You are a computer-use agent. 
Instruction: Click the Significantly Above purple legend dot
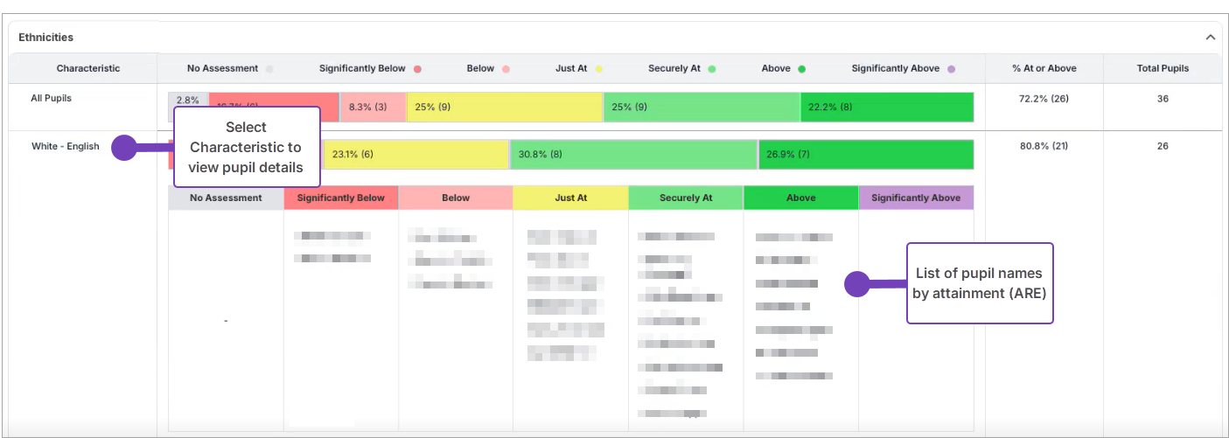click(x=951, y=69)
